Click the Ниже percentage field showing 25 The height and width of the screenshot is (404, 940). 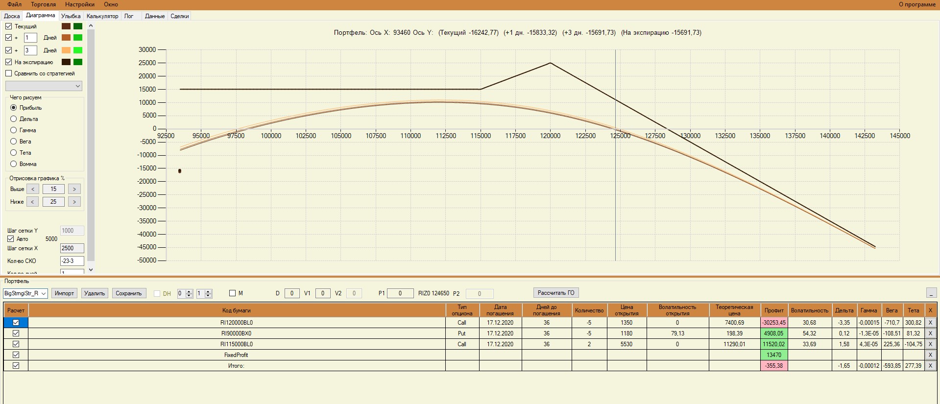tap(53, 202)
